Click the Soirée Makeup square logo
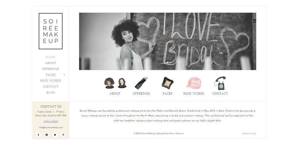Viewport: 296px width, 143px height. 50,31
